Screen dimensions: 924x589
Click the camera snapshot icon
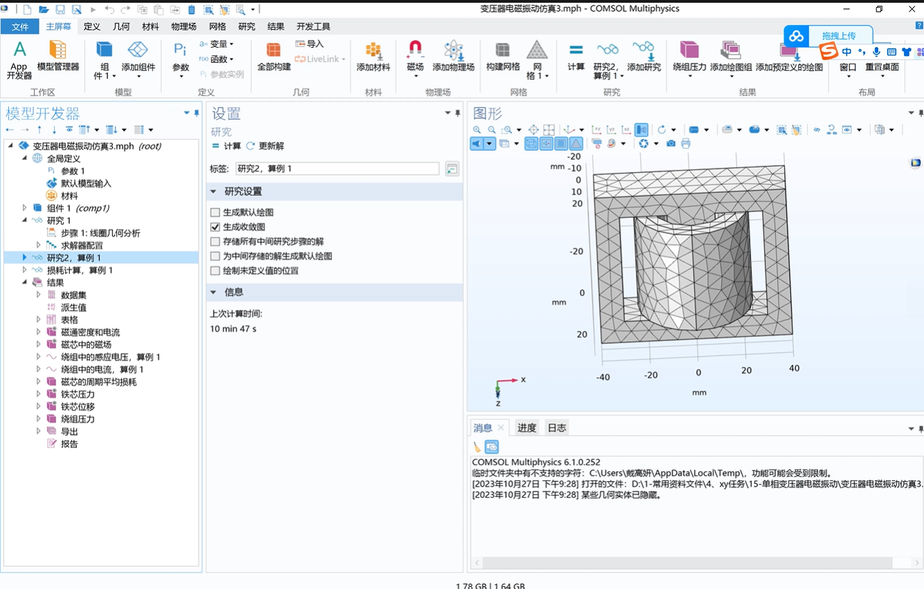[x=670, y=143]
